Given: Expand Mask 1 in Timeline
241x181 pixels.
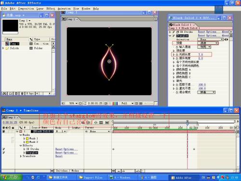Looking at the screenshot, I should coord(24,139).
